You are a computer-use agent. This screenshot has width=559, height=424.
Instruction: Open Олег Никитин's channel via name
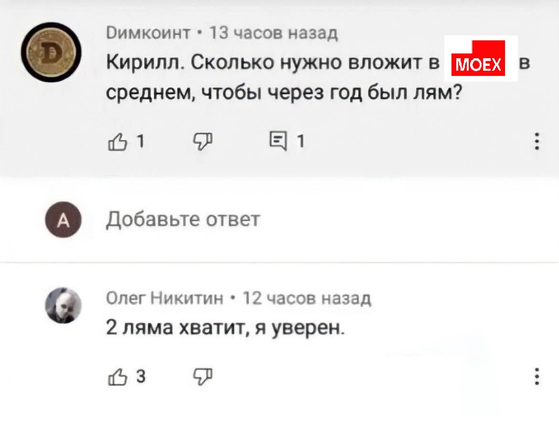pos(164,298)
